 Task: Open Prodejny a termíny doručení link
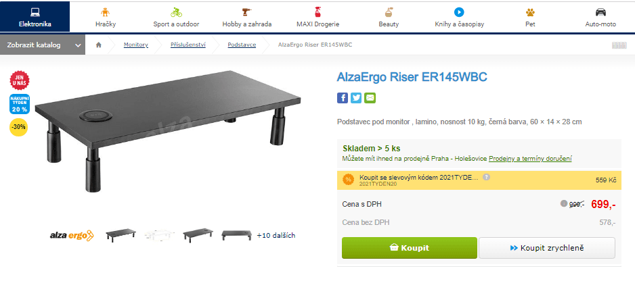coord(530,159)
